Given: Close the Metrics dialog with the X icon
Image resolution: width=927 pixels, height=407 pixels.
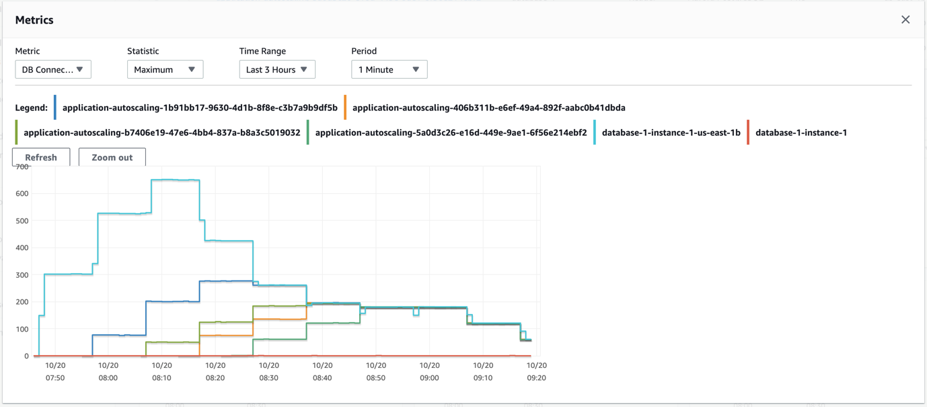Looking at the screenshot, I should pyautogui.click(x=905, y=20).
